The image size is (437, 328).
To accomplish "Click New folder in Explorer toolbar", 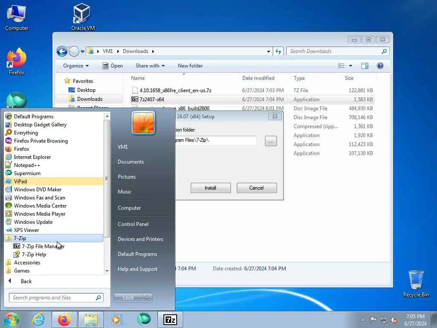I will point(190,66).
